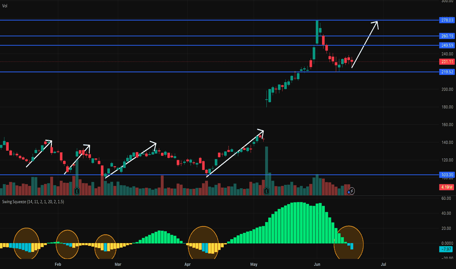Image resolution: width=456 pixels, height=269 pixels.
Task: Click the red 4.19M volume value label
Action: [446, 187]
